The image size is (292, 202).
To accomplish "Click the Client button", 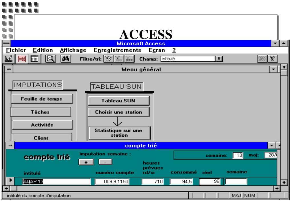I will (41, 138).
